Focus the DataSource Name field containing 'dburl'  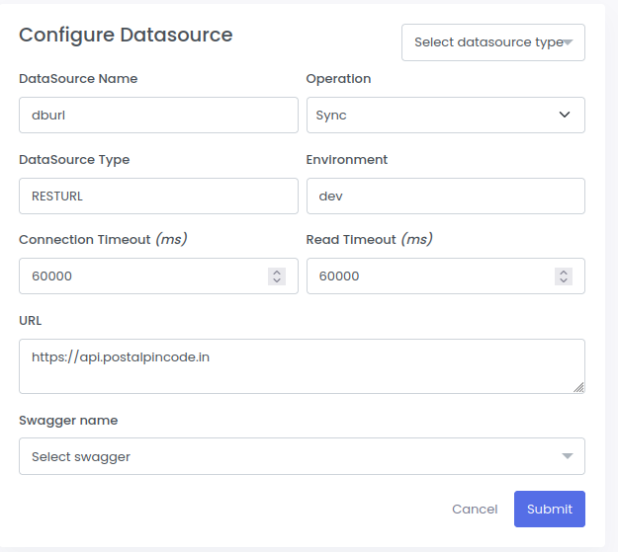click(x=158, y=115)
